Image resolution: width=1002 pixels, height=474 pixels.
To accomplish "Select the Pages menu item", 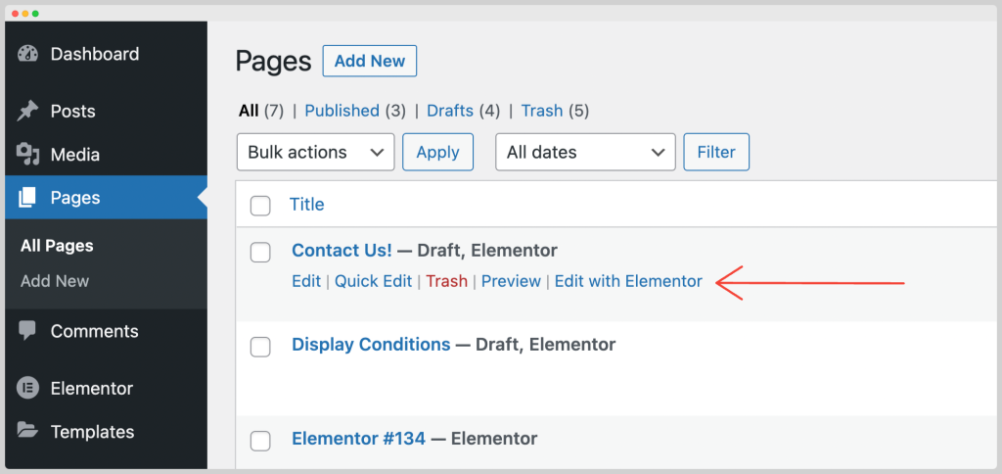I will pos(106,198).
